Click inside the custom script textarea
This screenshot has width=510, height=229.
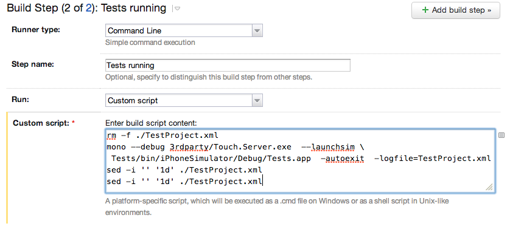[300, 161]
